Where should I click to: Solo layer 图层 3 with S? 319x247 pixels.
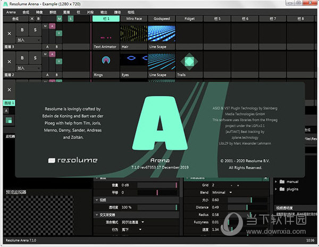[35, 30]
